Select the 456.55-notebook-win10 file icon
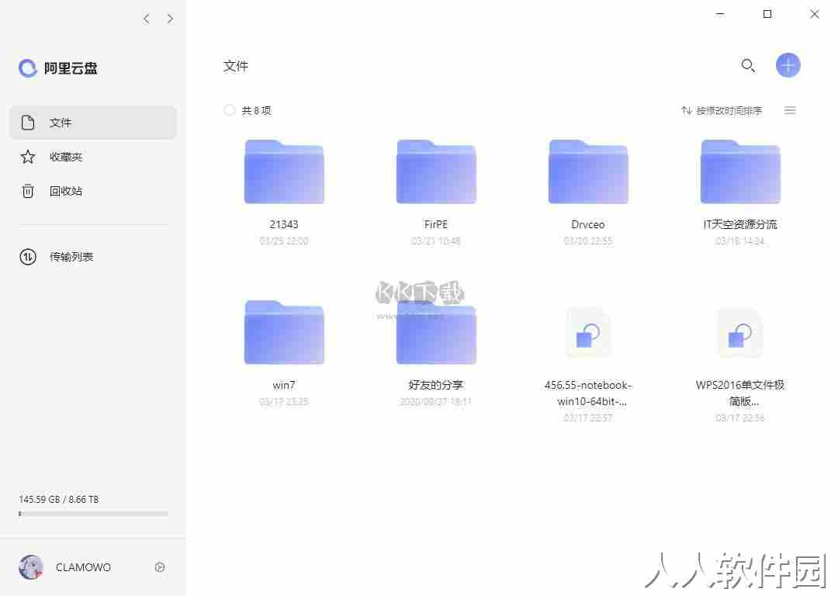The width and height of the screenshot is (838, 596). (x=588, y=334)
